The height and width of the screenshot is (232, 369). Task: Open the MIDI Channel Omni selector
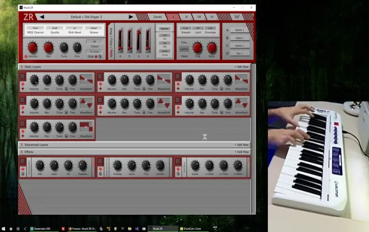(x=35, y=28)
